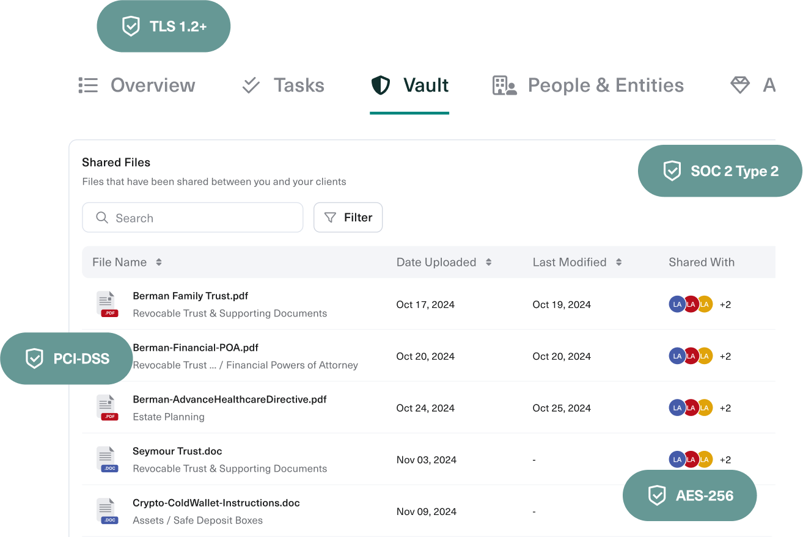Click yellow LA avatar in Berman Family Trust row

click(x=705, y=304)
